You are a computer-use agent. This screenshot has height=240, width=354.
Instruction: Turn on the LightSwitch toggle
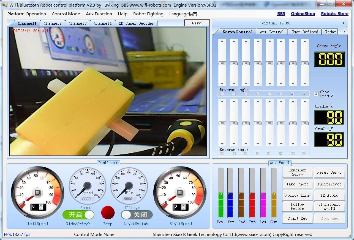click(x=137, y=215)
